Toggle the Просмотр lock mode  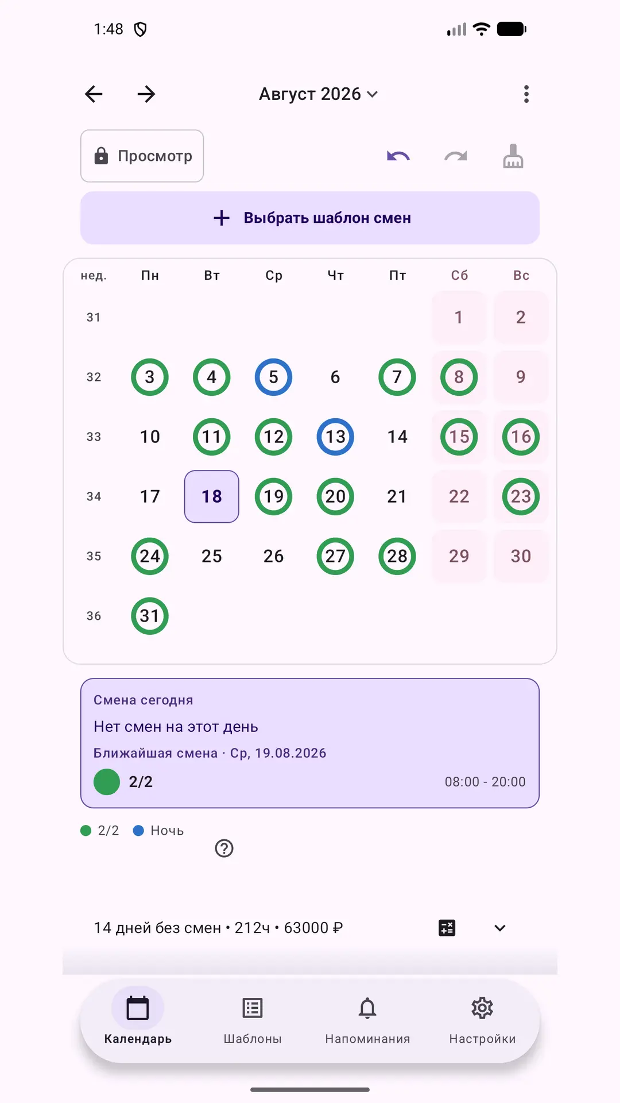tap(142, 156)
